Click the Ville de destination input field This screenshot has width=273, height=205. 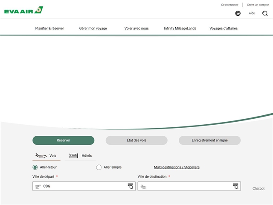pyautogui.click(x=189, y=186)
